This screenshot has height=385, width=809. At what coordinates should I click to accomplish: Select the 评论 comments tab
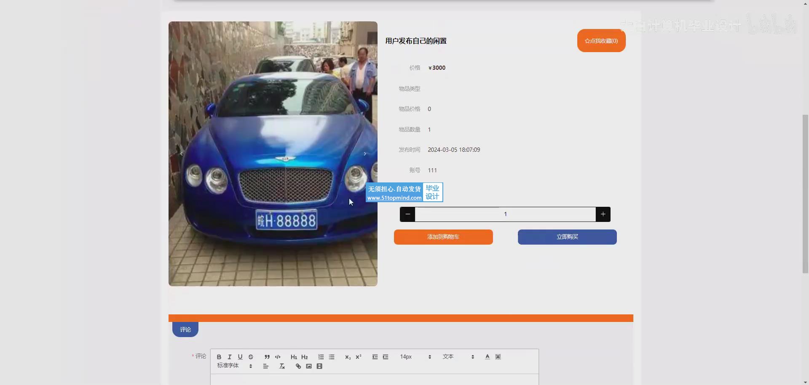(185, 330)
